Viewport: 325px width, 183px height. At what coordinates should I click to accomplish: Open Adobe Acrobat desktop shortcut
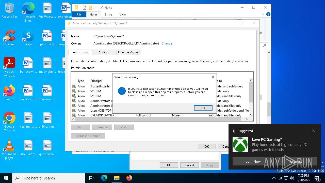tap(9, 67)
